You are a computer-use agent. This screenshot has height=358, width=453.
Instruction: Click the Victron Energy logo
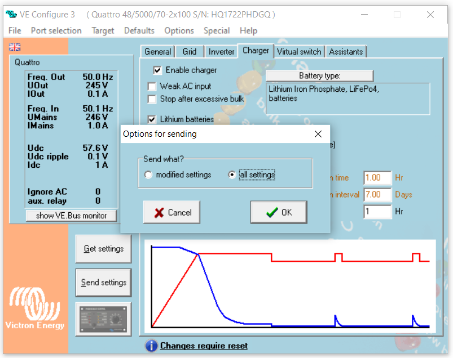(34, 308)
